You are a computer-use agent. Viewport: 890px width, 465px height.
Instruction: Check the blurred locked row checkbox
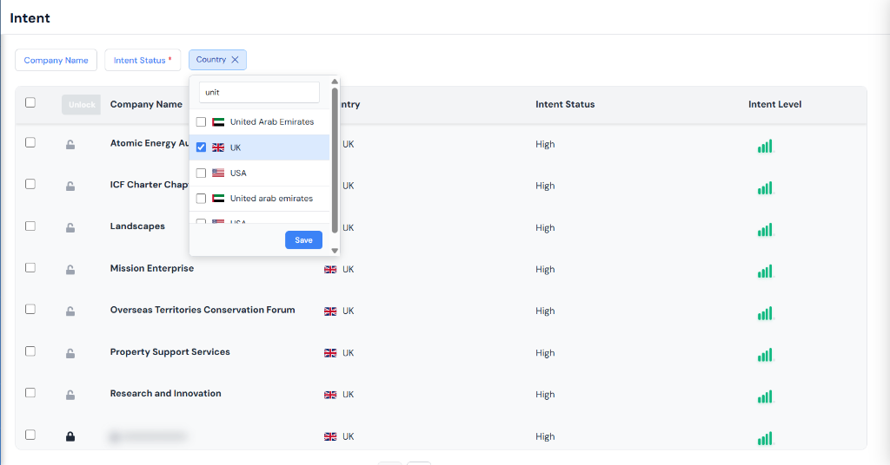pos(30,435)
